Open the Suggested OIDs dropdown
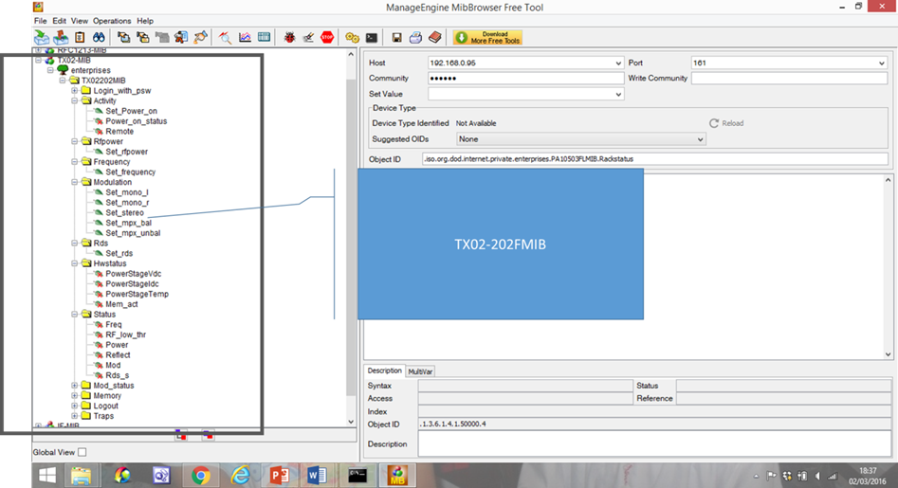 700,139
